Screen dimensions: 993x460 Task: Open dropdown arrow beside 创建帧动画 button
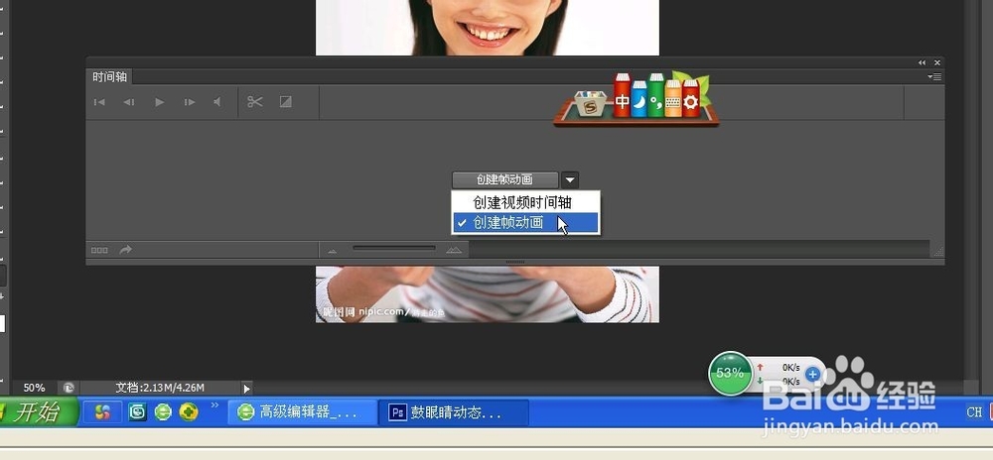pyautogui.click(x=569, y=180)
